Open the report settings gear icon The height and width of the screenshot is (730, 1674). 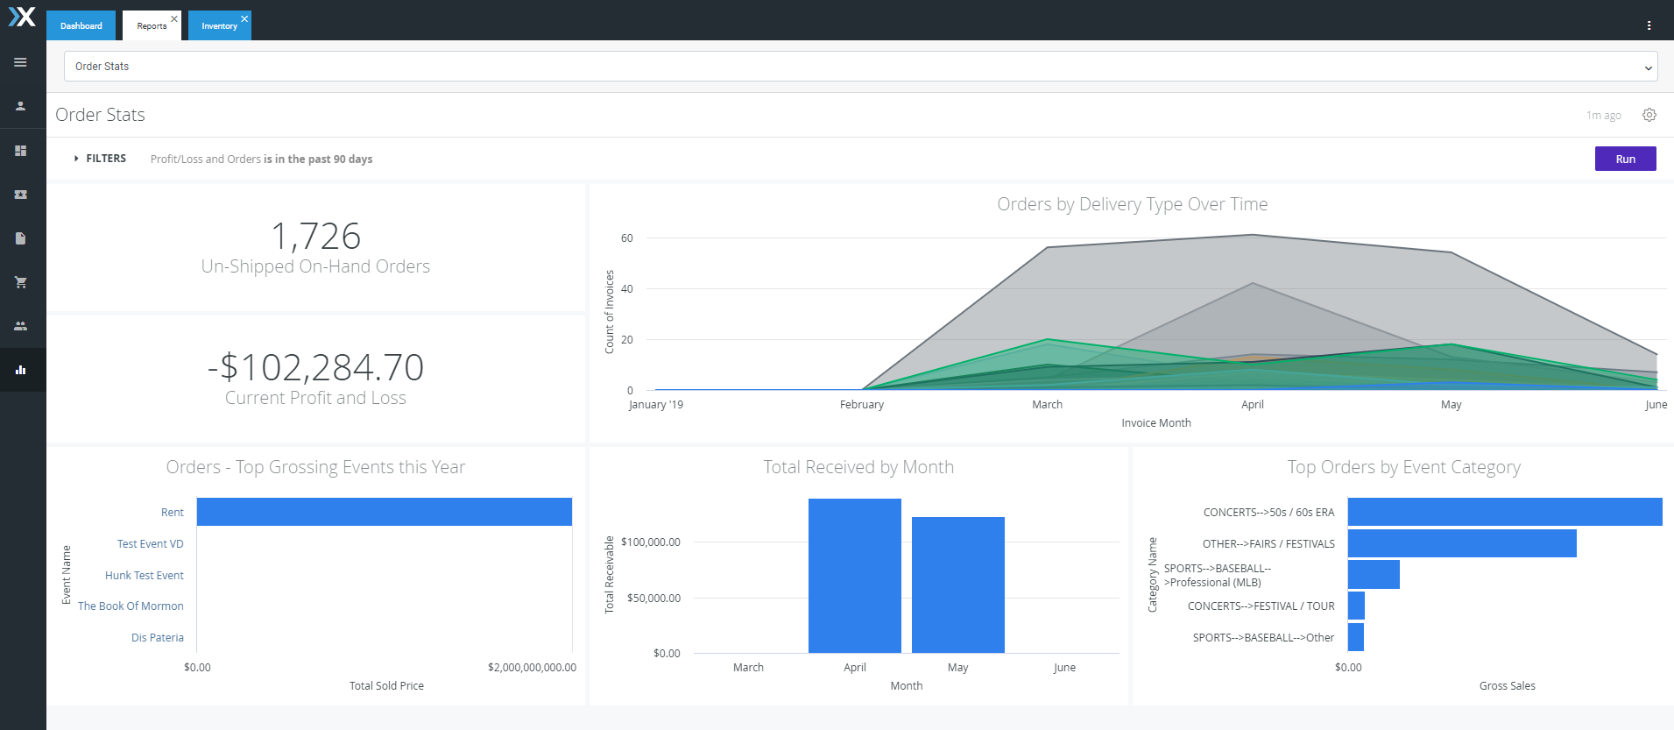tap(1649, 115)
